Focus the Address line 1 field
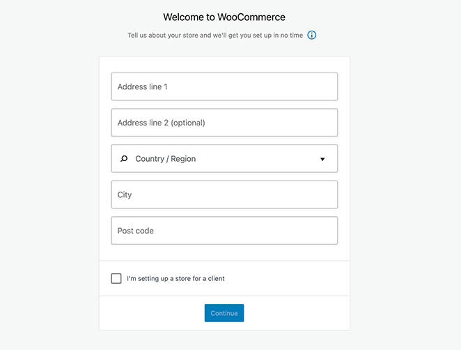461x350 pixels. pyautogui.click(x=224, y=86)
